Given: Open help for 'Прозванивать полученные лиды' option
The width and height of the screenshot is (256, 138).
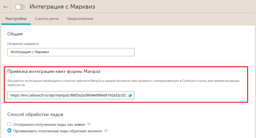Looking at the screenshot, I should coord(106,131).
